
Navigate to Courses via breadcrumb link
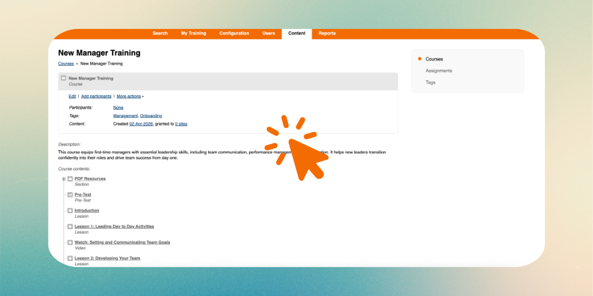pyautogui.click(x=66, y=63)
